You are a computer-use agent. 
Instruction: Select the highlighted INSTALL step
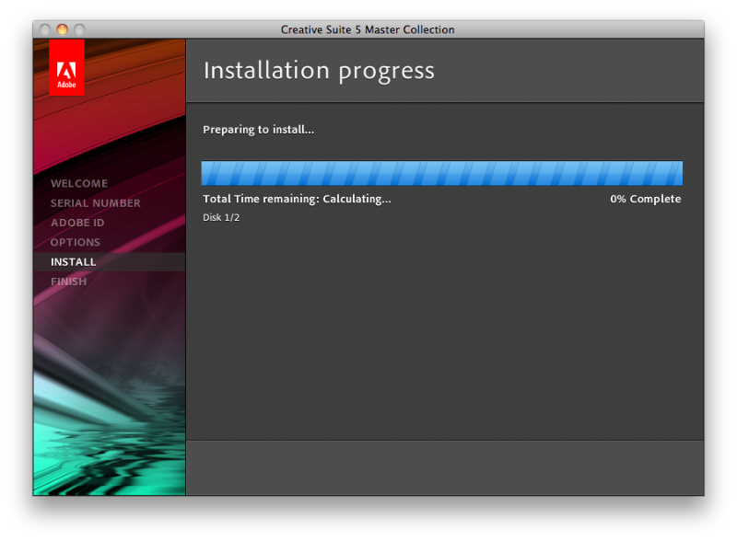109,262
